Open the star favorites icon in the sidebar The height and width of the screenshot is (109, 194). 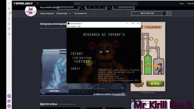(x=9, y=24)
